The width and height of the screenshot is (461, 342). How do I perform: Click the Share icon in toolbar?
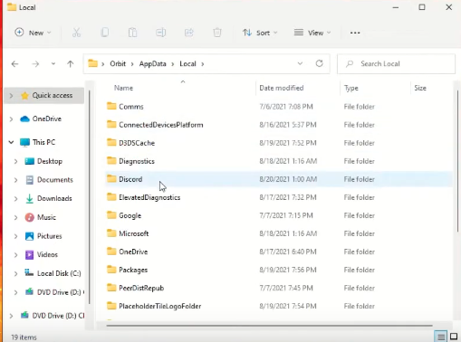pos(189,33)
